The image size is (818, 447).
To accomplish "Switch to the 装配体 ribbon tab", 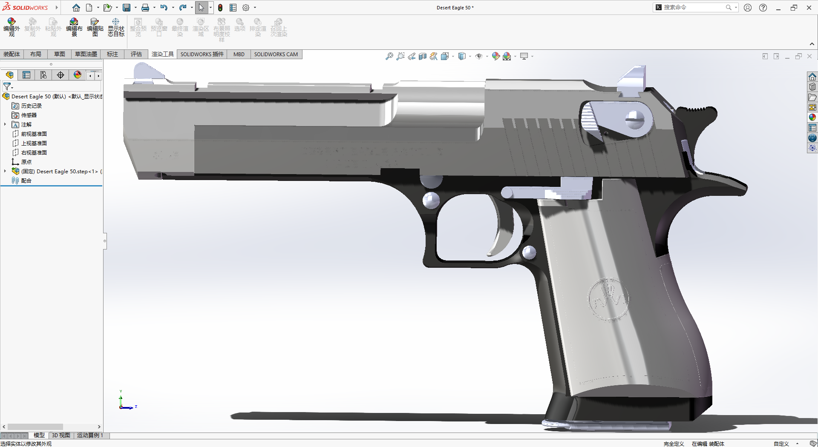I will click(12, 54).
